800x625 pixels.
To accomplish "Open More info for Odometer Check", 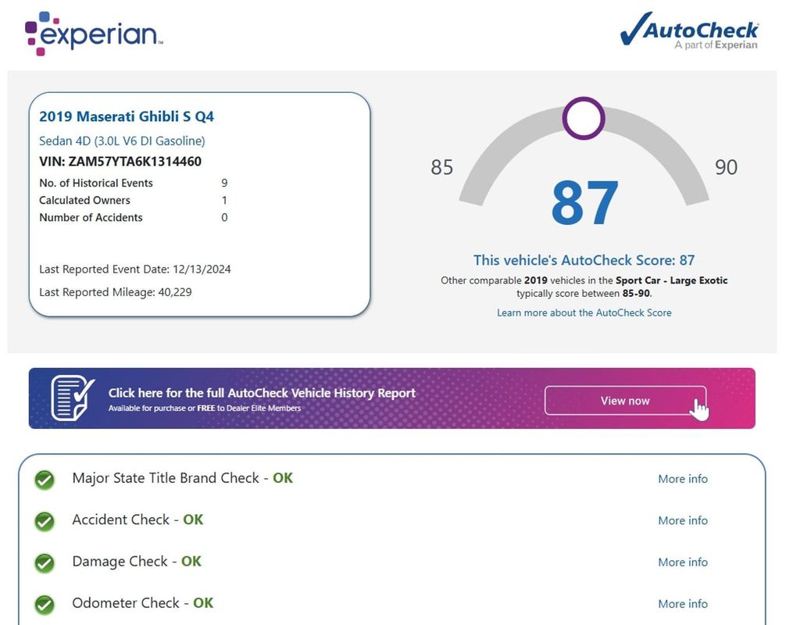I will coord(682,604).
